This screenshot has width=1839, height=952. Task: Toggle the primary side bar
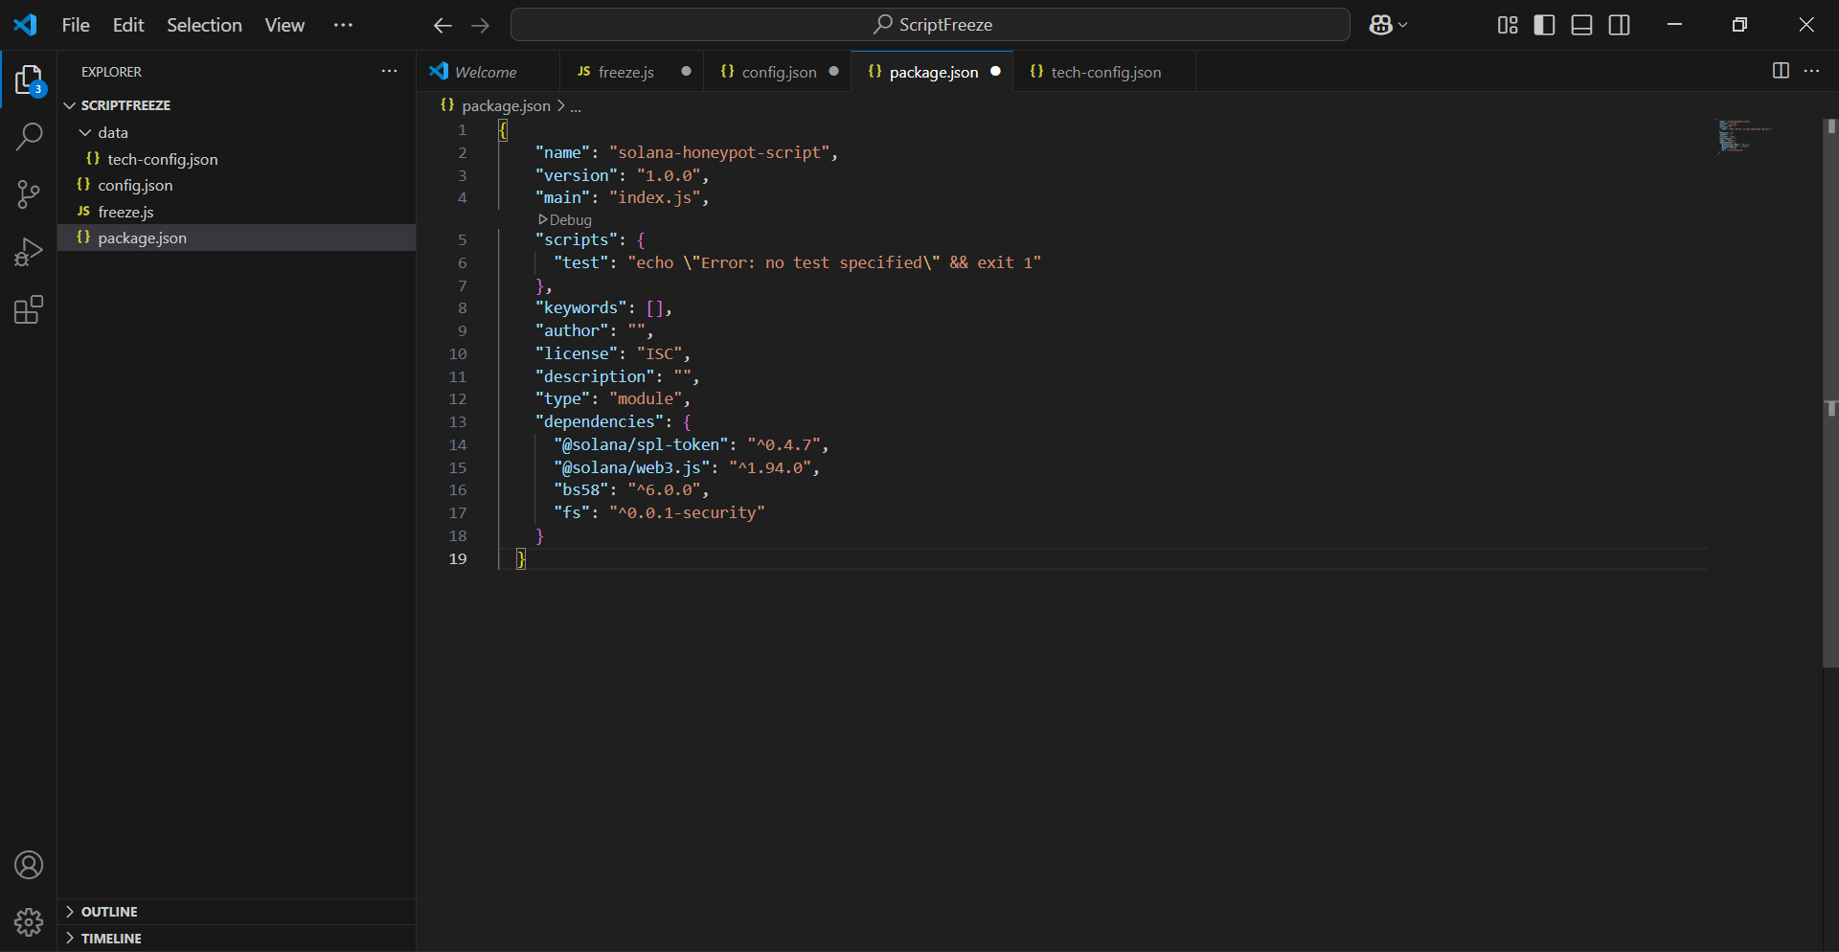click(x=1544, y=26)
